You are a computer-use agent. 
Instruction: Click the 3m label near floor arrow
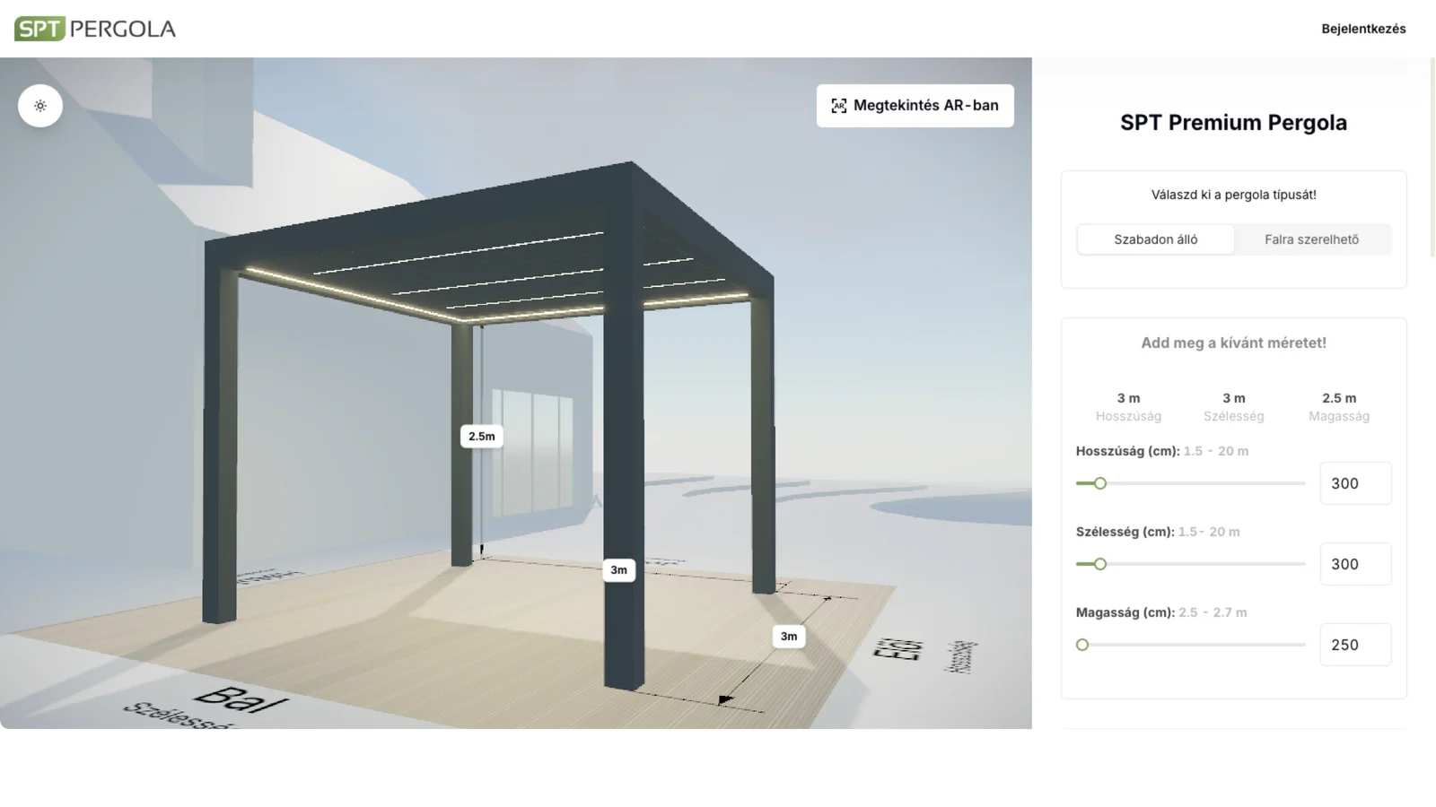tap(789, 637)
